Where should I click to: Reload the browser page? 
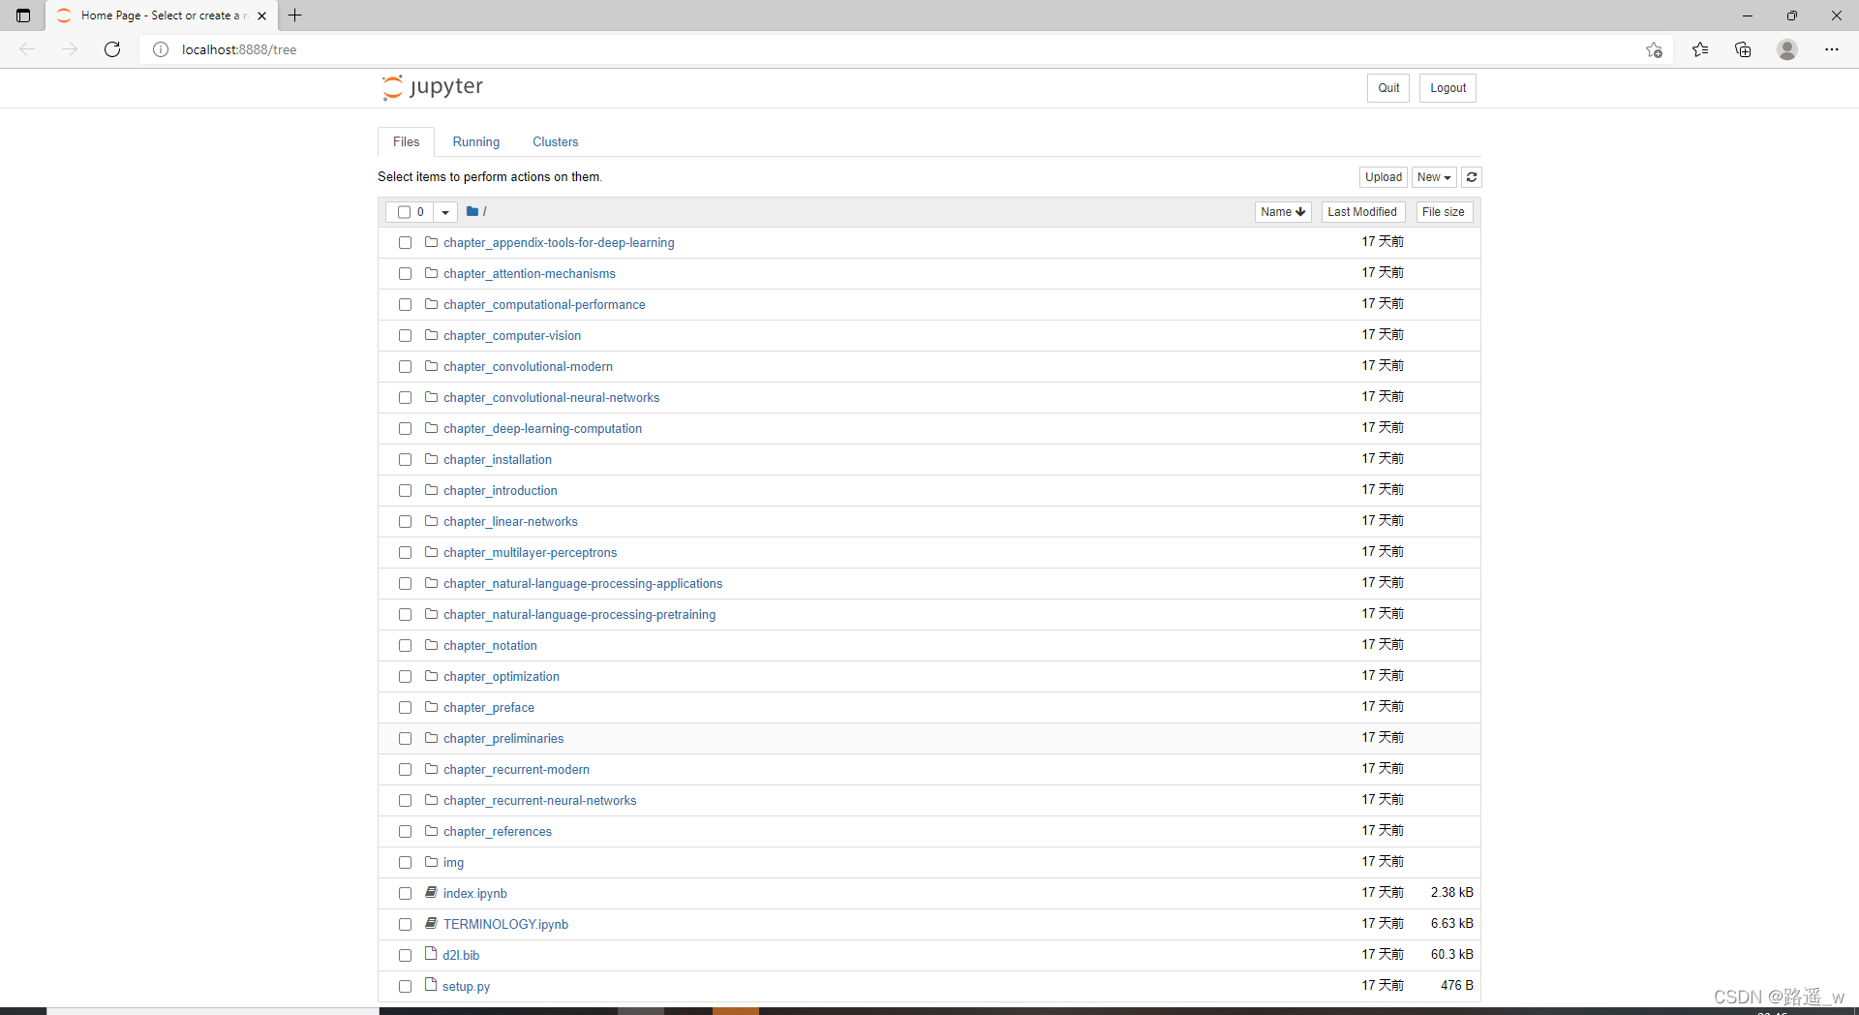(112, 49)
